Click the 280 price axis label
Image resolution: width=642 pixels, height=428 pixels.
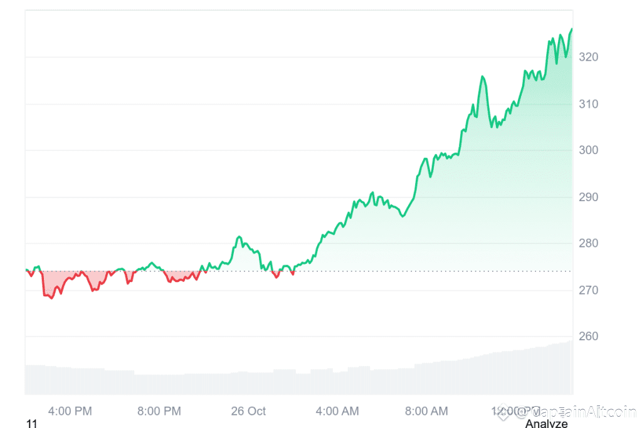(588, 244)
